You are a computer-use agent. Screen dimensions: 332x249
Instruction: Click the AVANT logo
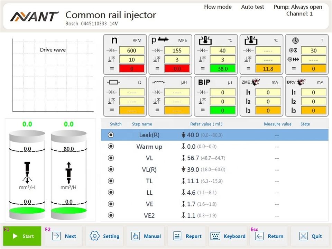(34, 17)
